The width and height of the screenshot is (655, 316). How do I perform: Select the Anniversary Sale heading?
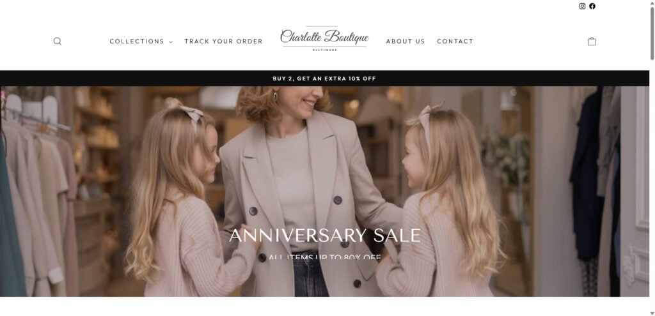click(x=325, y=236)
